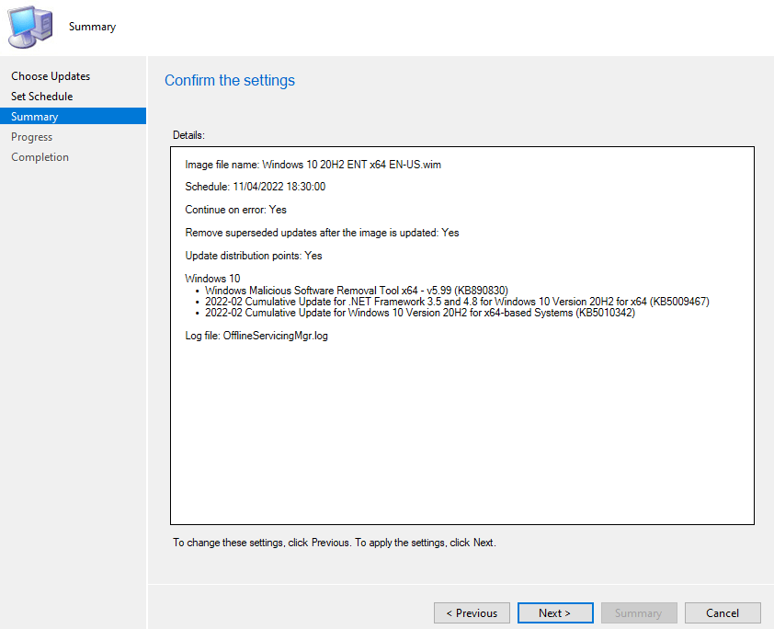Select the highlighted Summary step in sidebar
Image resolution: width=774 pixels, height=629 pixels.
pos(35,117)
